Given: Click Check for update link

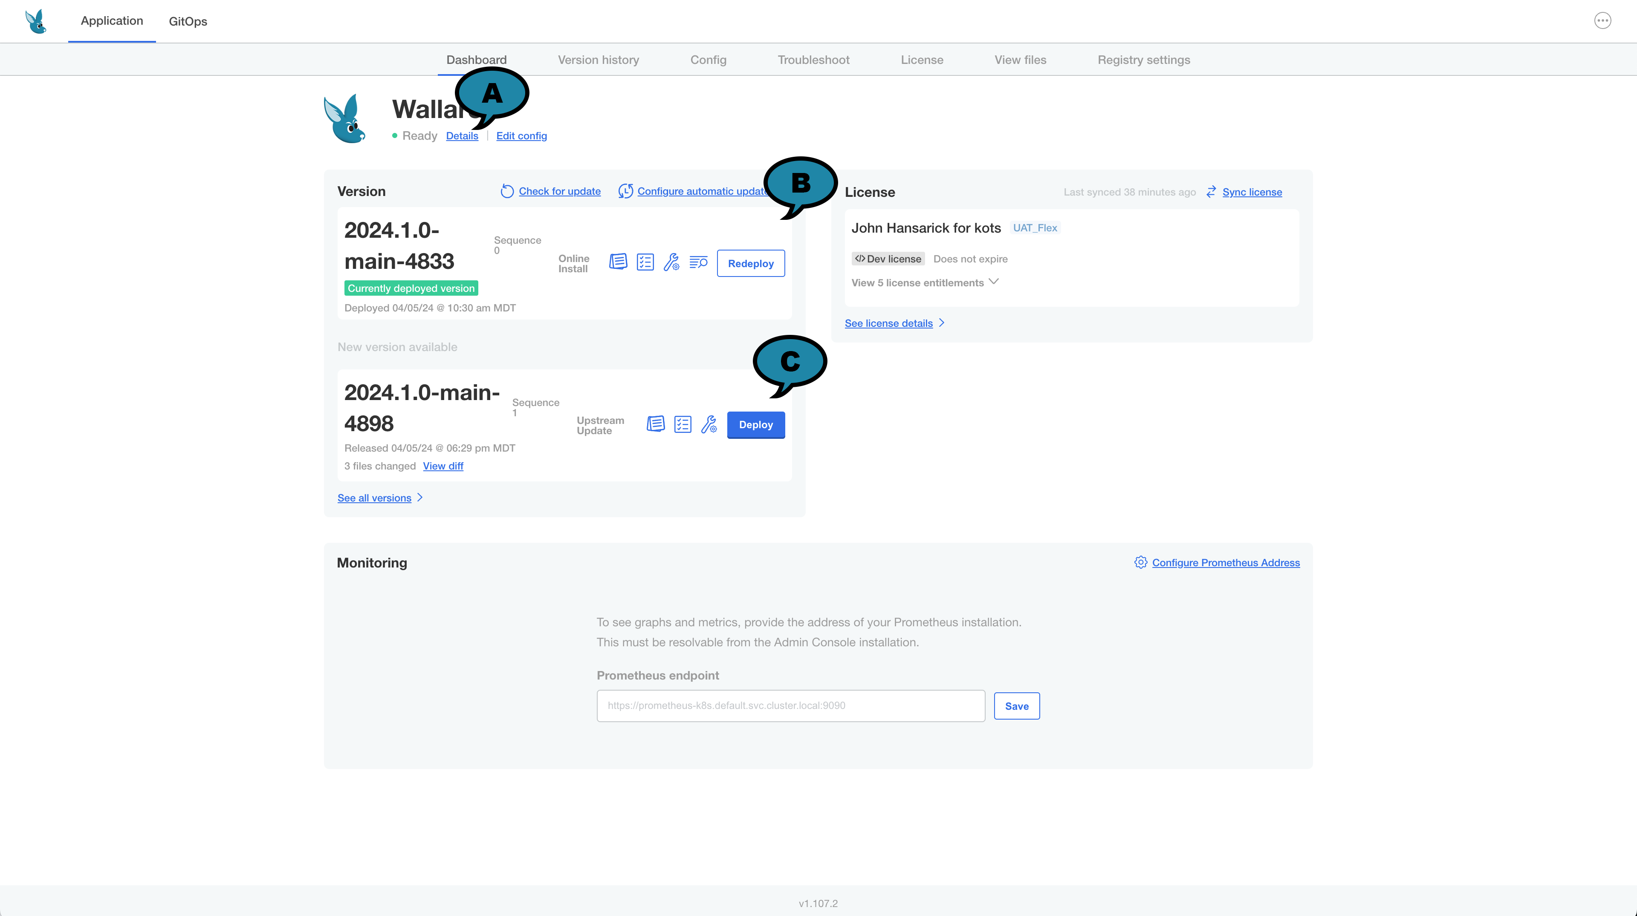Looking at the screenshot, I should pos(559,191).
